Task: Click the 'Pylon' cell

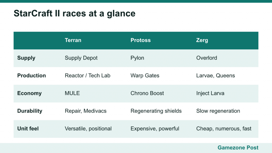Action: coord(137,58)
